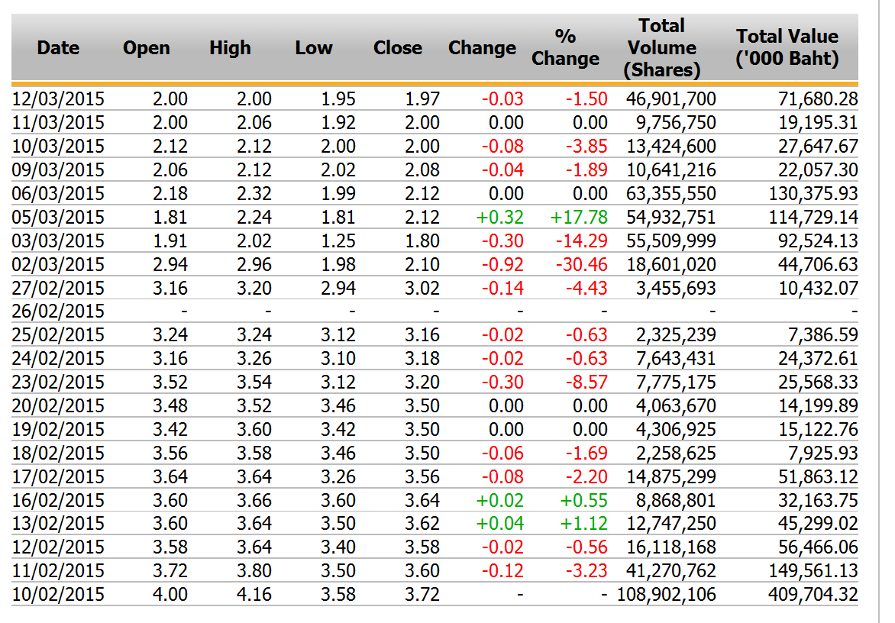Image resolution: width=895 pixels, height=623 pixels.
Task: Select the 10/02/2015 date cell
Action: tap(58, 594)
